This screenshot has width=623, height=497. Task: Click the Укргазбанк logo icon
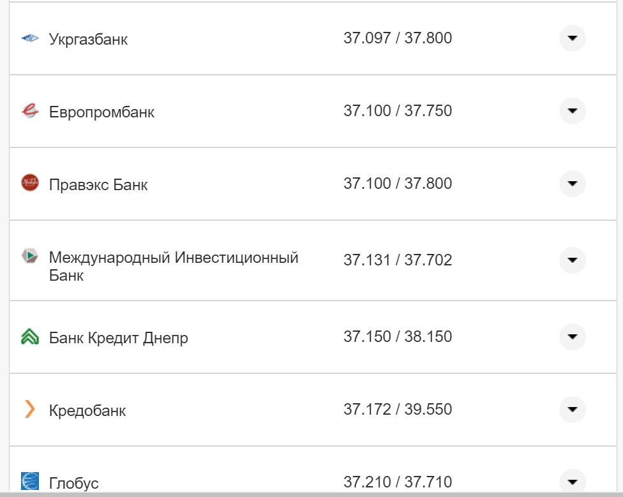pos(28,38)
